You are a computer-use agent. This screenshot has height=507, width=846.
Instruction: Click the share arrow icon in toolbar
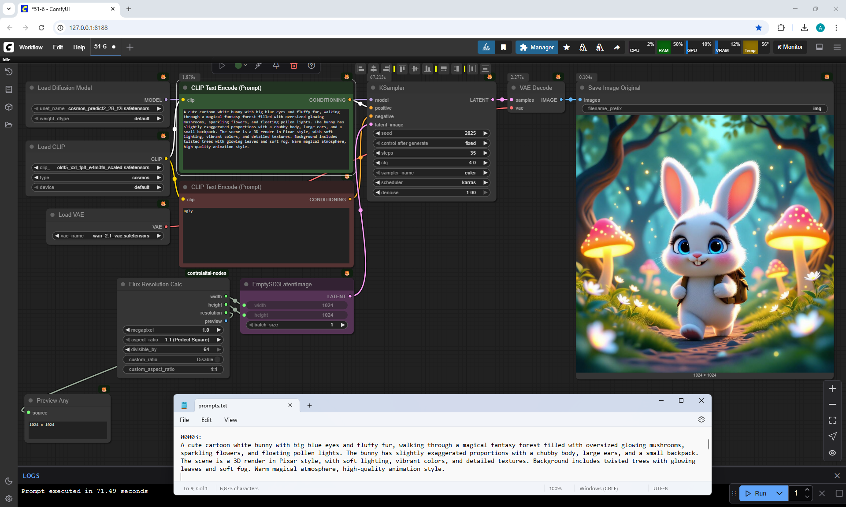coord(616,47)
